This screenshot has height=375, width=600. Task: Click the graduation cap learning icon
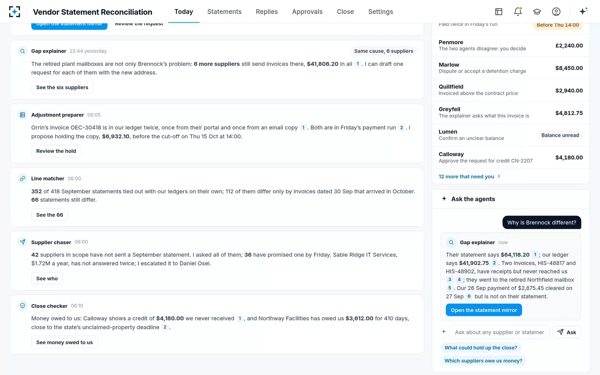click(x=537, y=12)
